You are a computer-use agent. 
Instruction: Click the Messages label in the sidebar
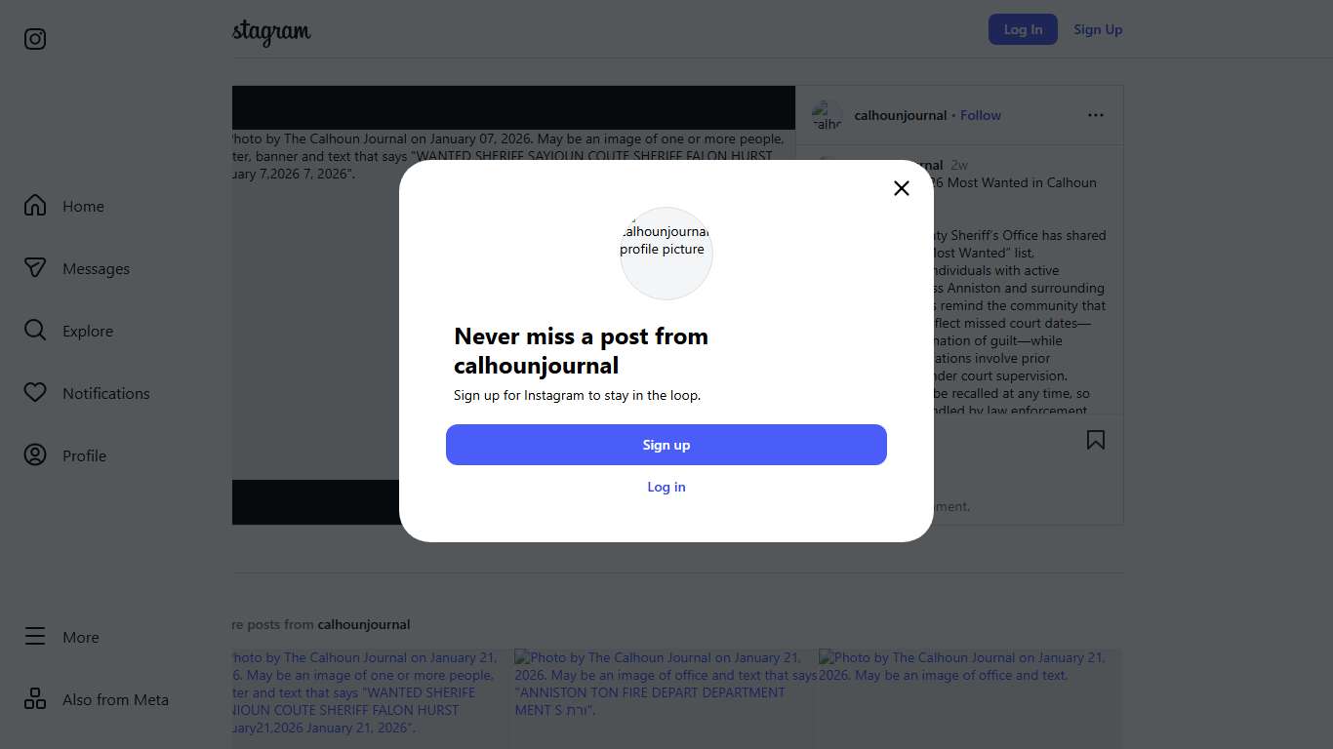(96, 269)
